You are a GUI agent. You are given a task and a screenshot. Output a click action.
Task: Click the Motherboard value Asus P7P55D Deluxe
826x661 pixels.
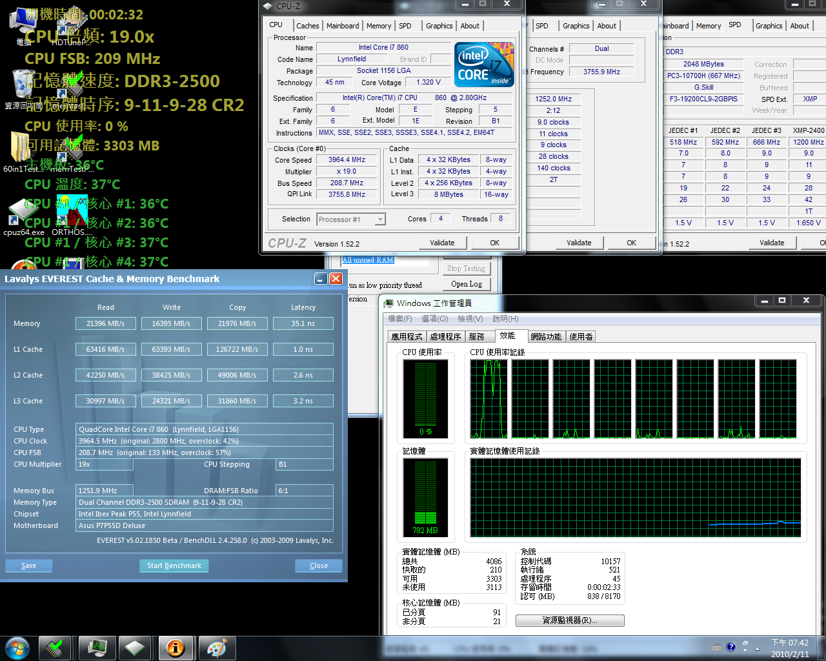click(x=205, y=525)
